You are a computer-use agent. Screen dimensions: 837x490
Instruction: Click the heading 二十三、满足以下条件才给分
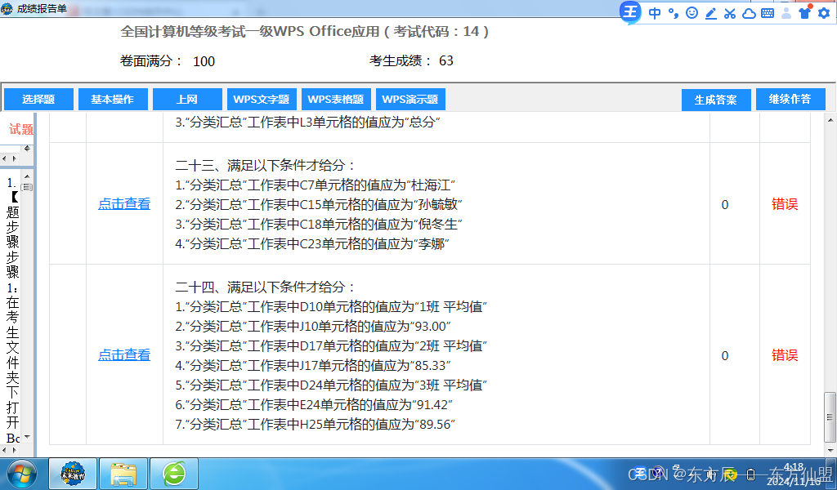[265, 165]
